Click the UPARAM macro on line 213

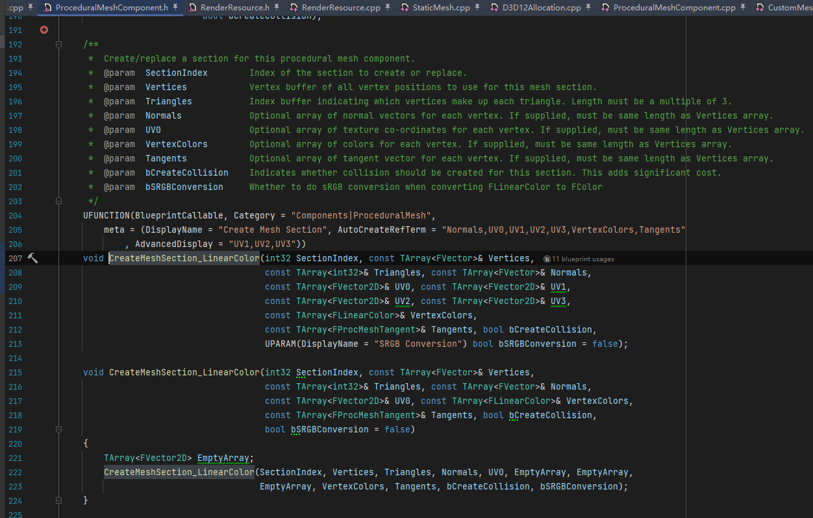pyautogui.click(x=281, y=344)
